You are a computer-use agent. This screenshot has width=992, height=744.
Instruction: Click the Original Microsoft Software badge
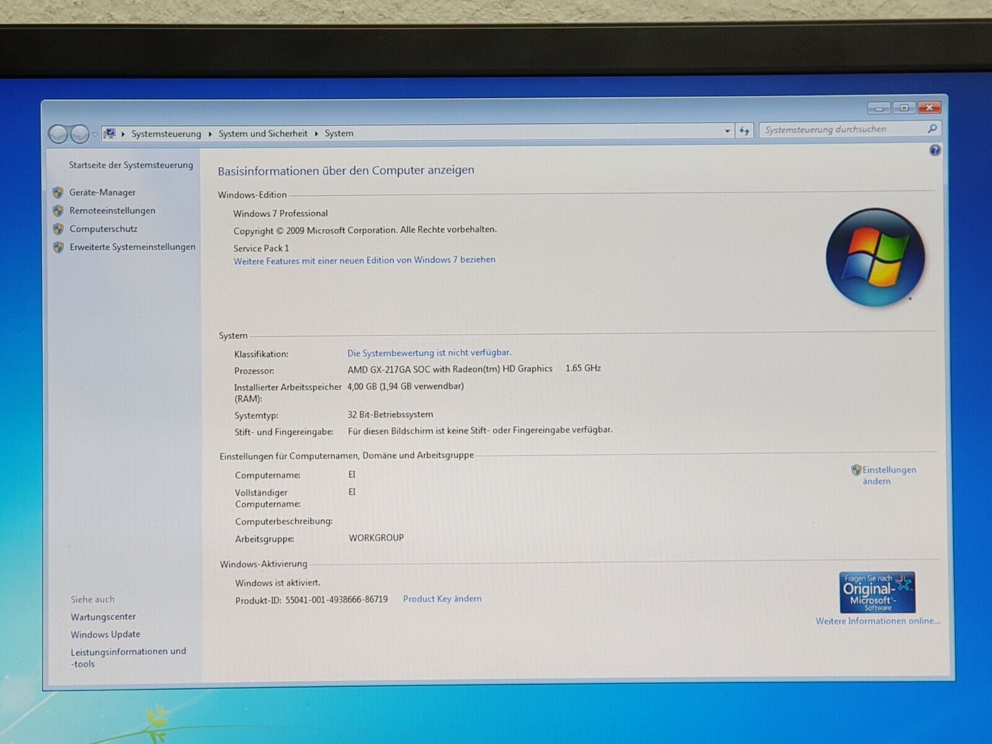pyautogui.click(x=877, y=592)
